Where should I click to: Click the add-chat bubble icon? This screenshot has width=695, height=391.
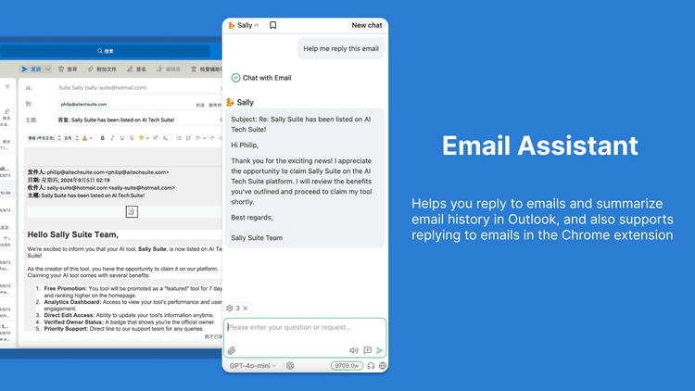(367, 351)
